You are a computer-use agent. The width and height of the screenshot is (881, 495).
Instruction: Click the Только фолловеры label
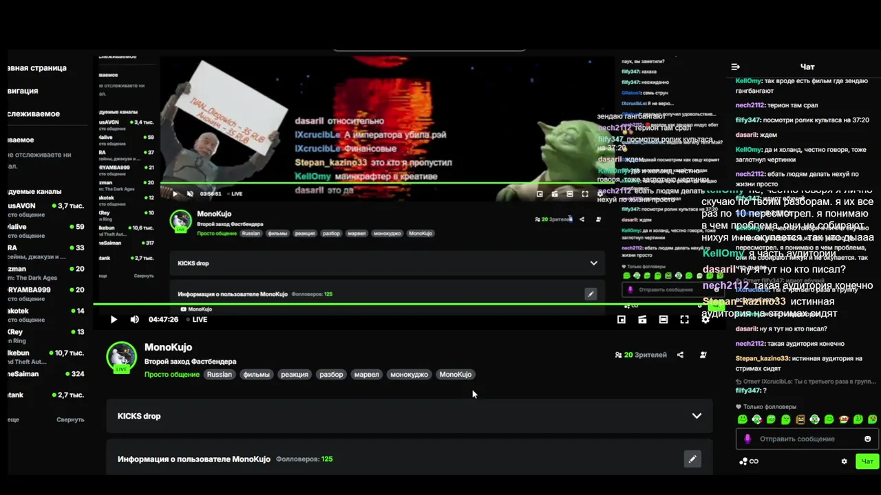point(769,407)
